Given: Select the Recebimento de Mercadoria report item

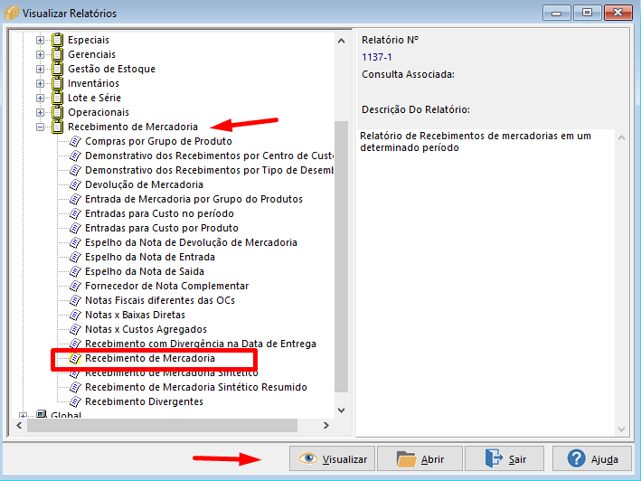Looking at the screenshot, I should [x=150, y=358].
